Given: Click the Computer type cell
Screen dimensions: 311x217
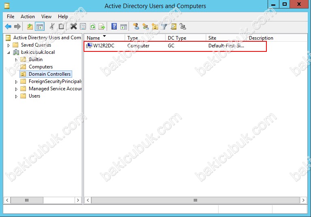Looking at the screenshot, I should pyautogui.click(x=138, y=46).
